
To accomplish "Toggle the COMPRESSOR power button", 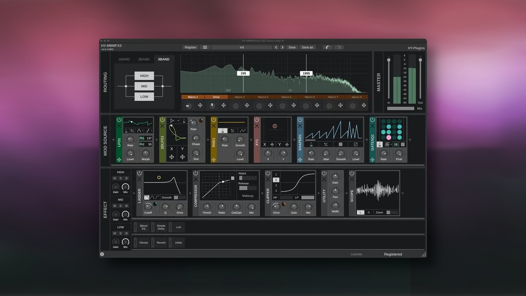I will click(x=195, y=173).
